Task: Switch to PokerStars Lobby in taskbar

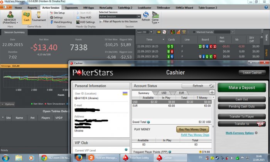Action: [137, 158]
